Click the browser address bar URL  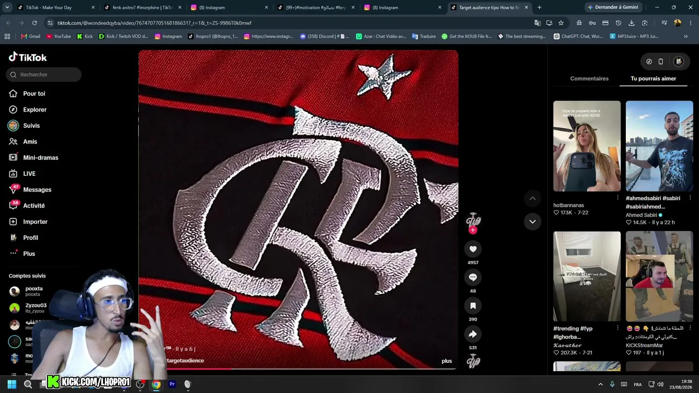(154, 23)
